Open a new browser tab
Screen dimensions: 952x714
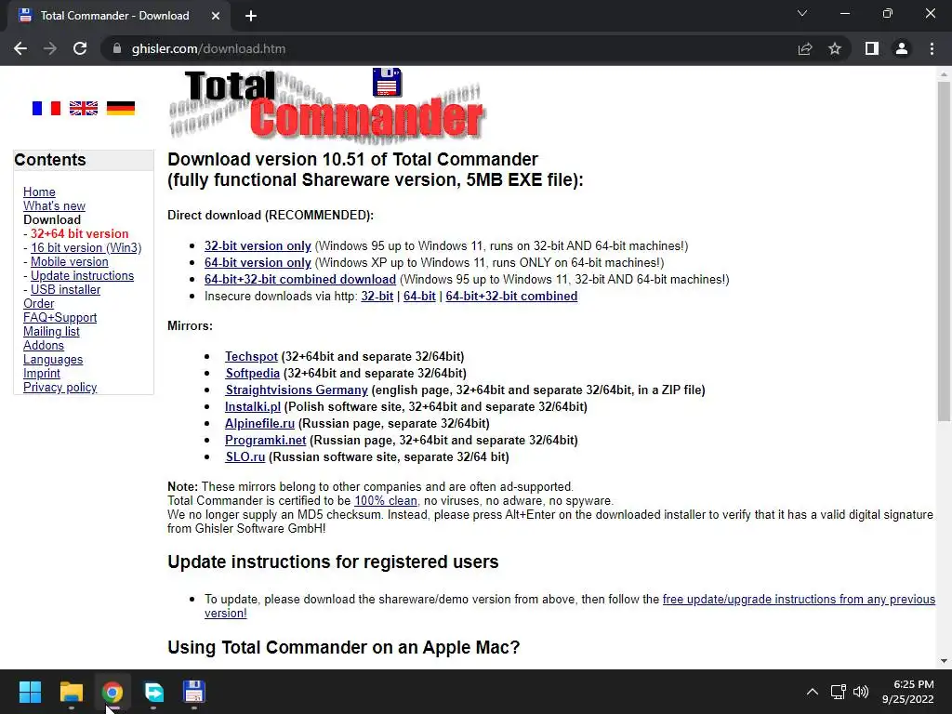pyautogui.click(x=251, y=16)
